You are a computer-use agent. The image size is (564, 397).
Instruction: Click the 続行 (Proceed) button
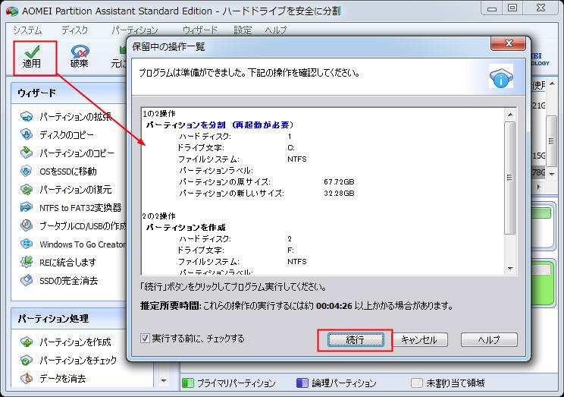click(356, 340)
